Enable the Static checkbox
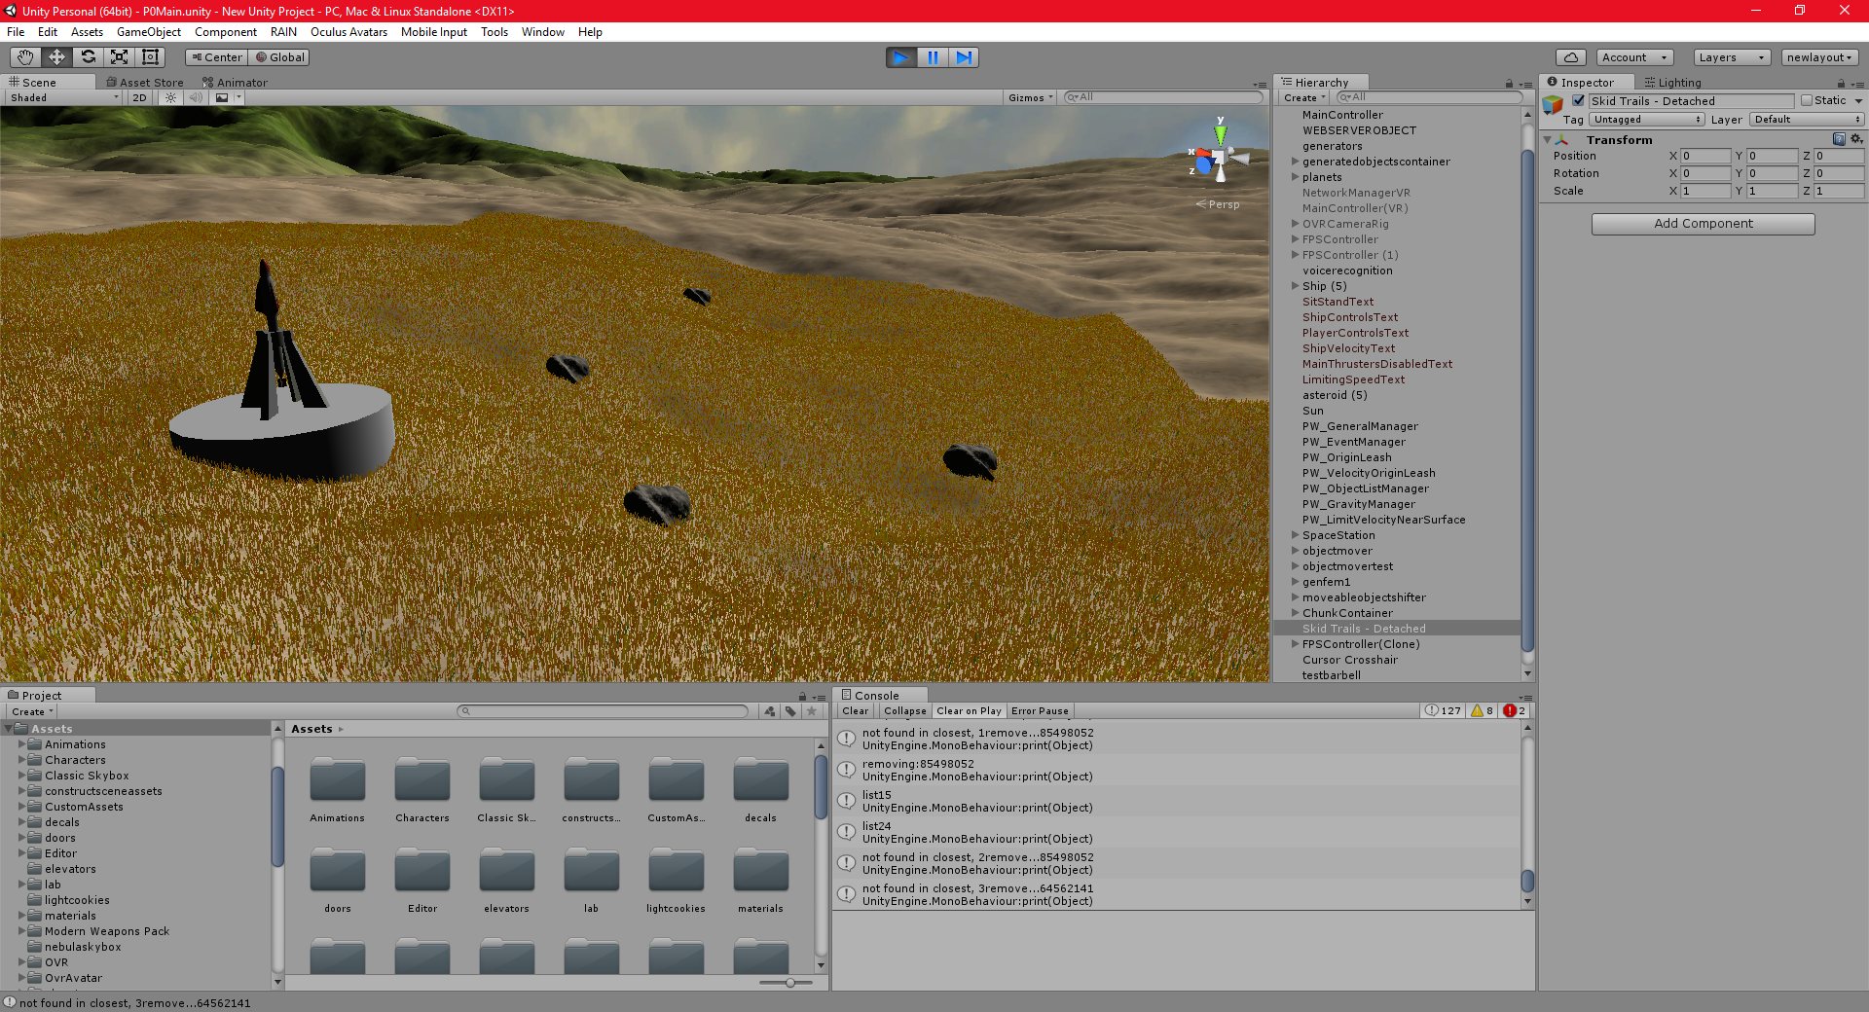1869x1012 pixels. click(1807, 100)
